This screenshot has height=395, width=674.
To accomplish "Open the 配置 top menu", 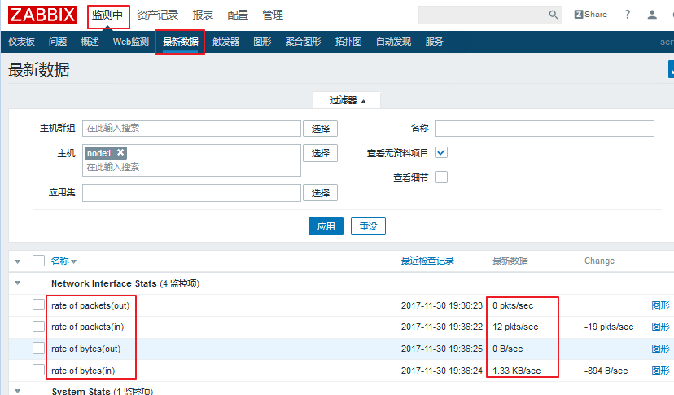I will point(238,15).
